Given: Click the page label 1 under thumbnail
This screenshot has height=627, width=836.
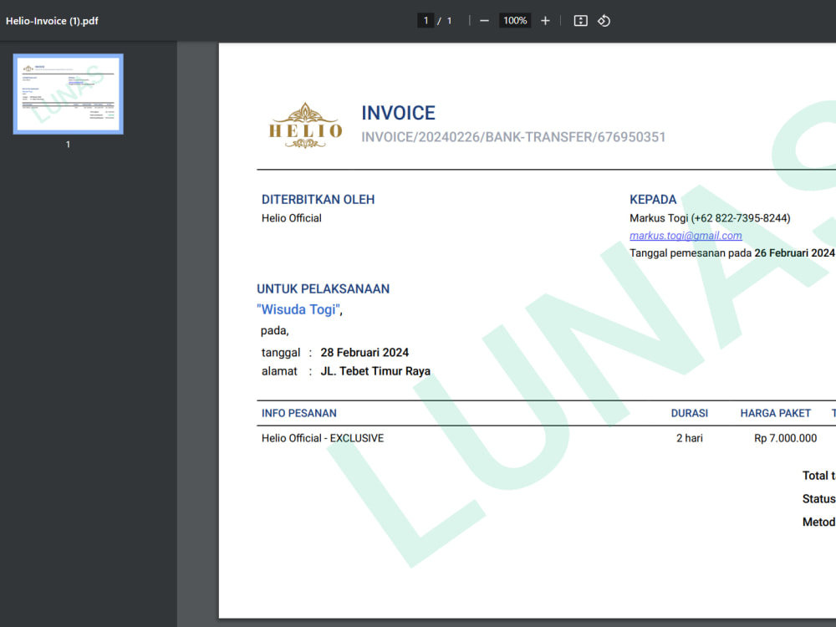Looking at the screenshot, I should click(x=68, y=144).
